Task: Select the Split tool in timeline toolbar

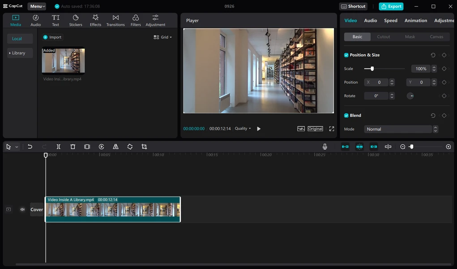Action: (59, 147)
